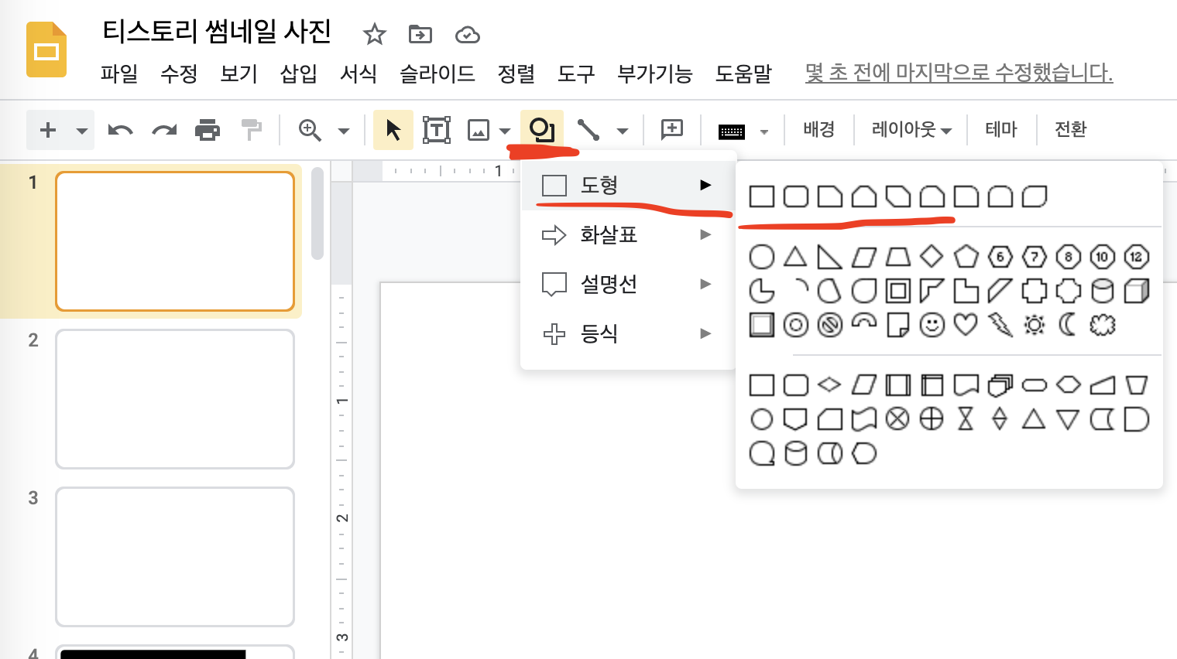Open the 부가기능 menu

pos(655,73)
